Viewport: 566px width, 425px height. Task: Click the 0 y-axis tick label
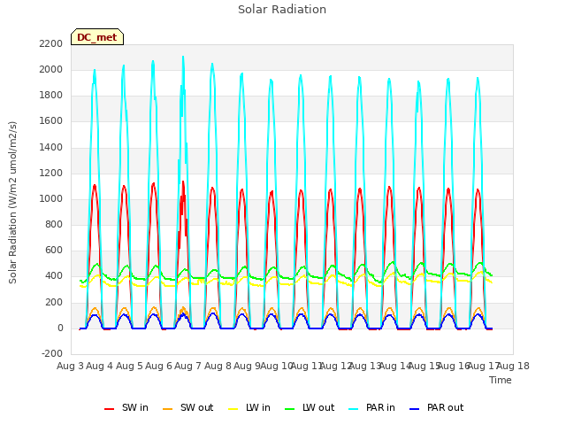click(x=60, y=328)
